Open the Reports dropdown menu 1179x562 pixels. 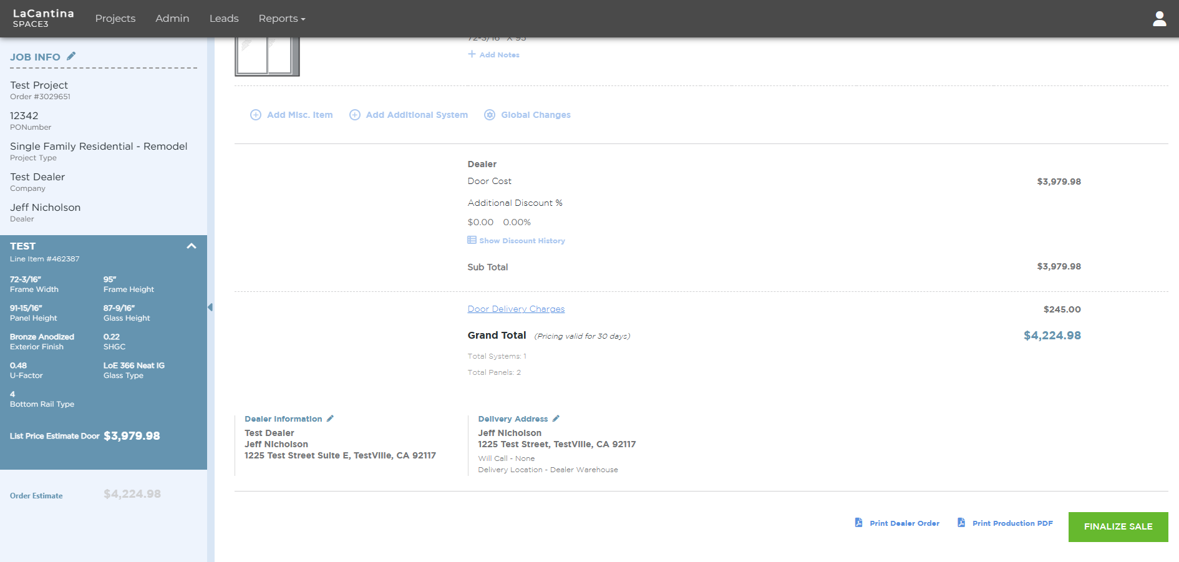(x=282, y=19)
